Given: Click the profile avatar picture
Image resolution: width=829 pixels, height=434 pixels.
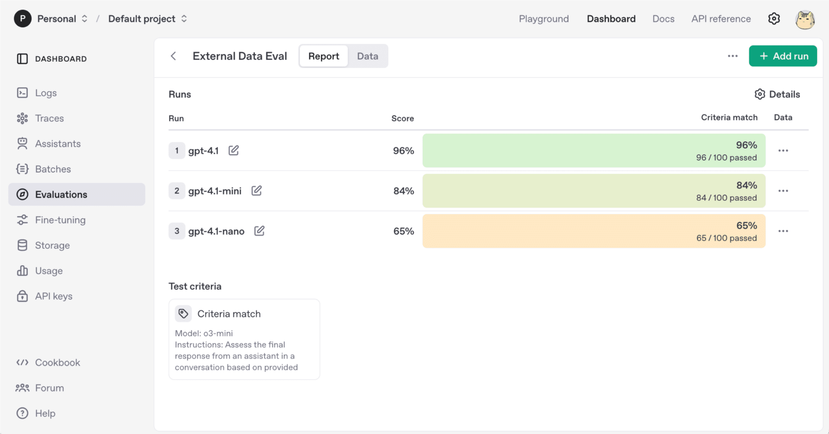Looking at the screenshot, I should point(805,19).
